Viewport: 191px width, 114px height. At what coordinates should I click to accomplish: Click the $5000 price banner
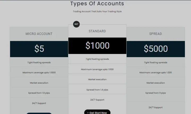pos(156,49)
